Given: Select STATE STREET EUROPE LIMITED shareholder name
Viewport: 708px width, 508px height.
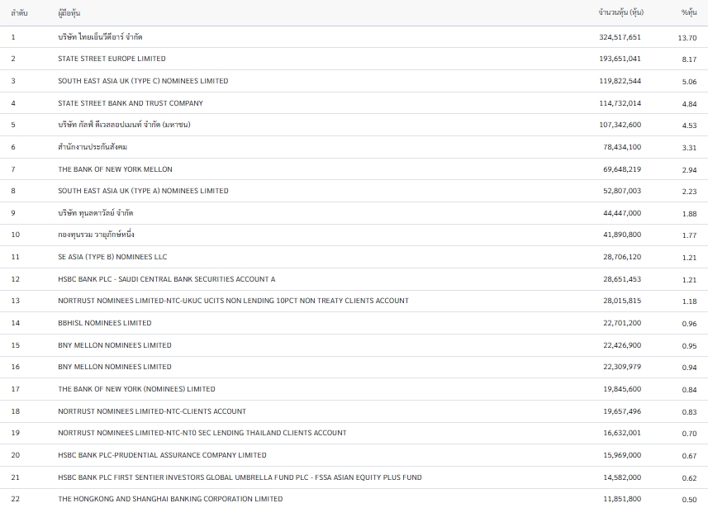Looking at the screenshot, I should [x=112, y=59].
